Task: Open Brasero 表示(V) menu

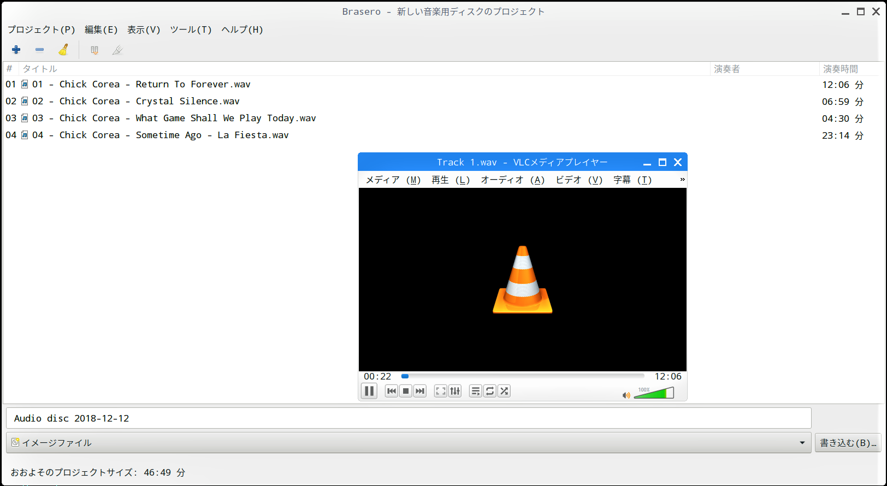Action: point(144,29)
